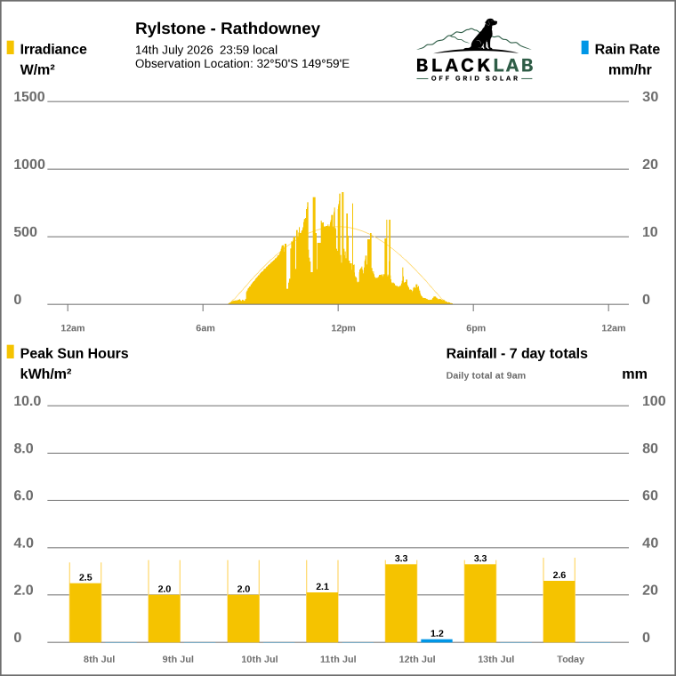Select the blue Rain Rate legend swatch

[x=584, y=47]
